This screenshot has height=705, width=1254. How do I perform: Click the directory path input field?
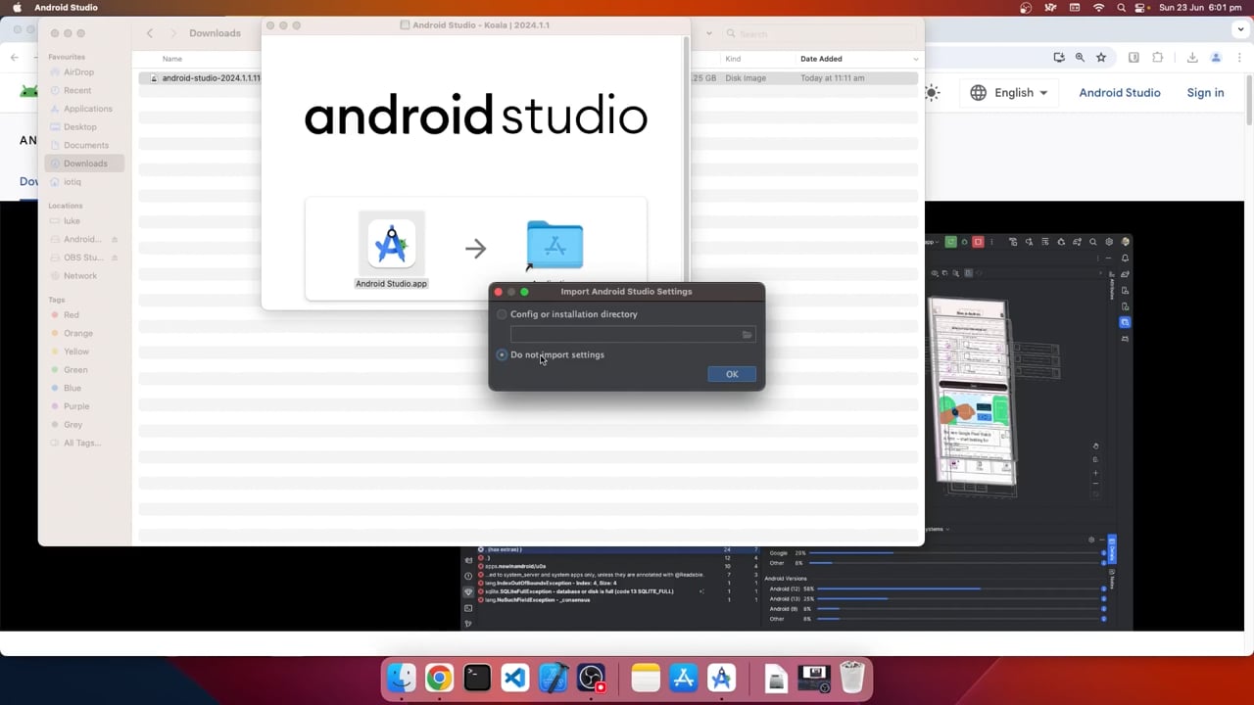[x=624, y=335]
